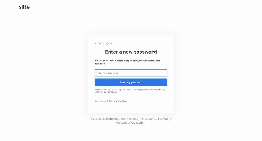Screen dimensions: 262x141
Task: Click the session you might have line
Action: (x=106, y=92)
